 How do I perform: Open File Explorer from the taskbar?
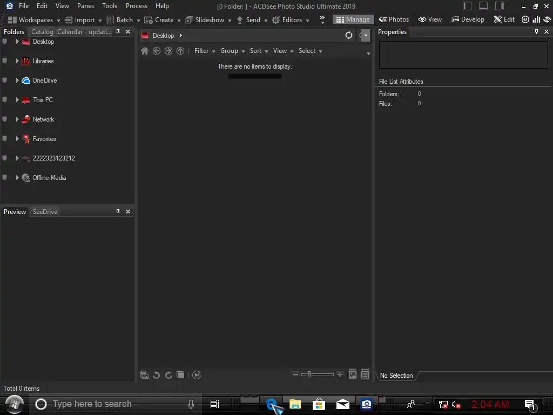(295, 404)
